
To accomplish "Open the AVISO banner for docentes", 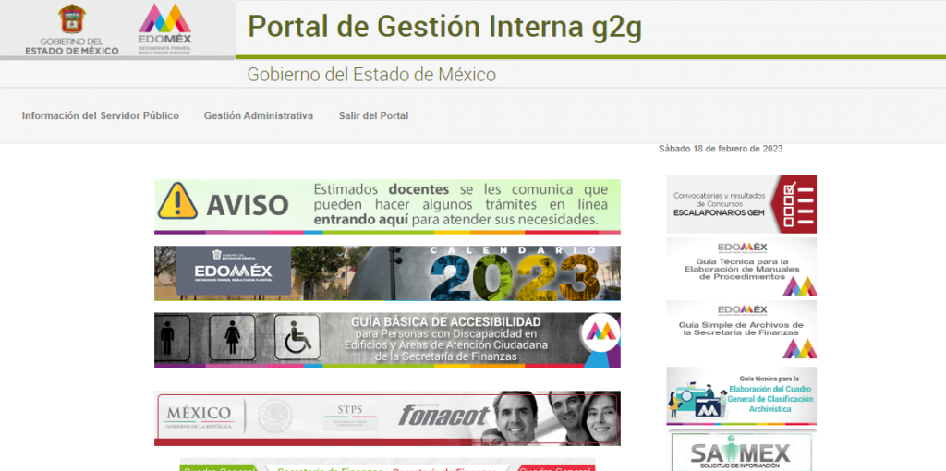I will (x=387, y=206).
